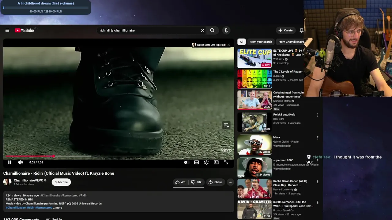Switch to theater mode
Viewport: 392px width, 220px height.
(216, 163)
